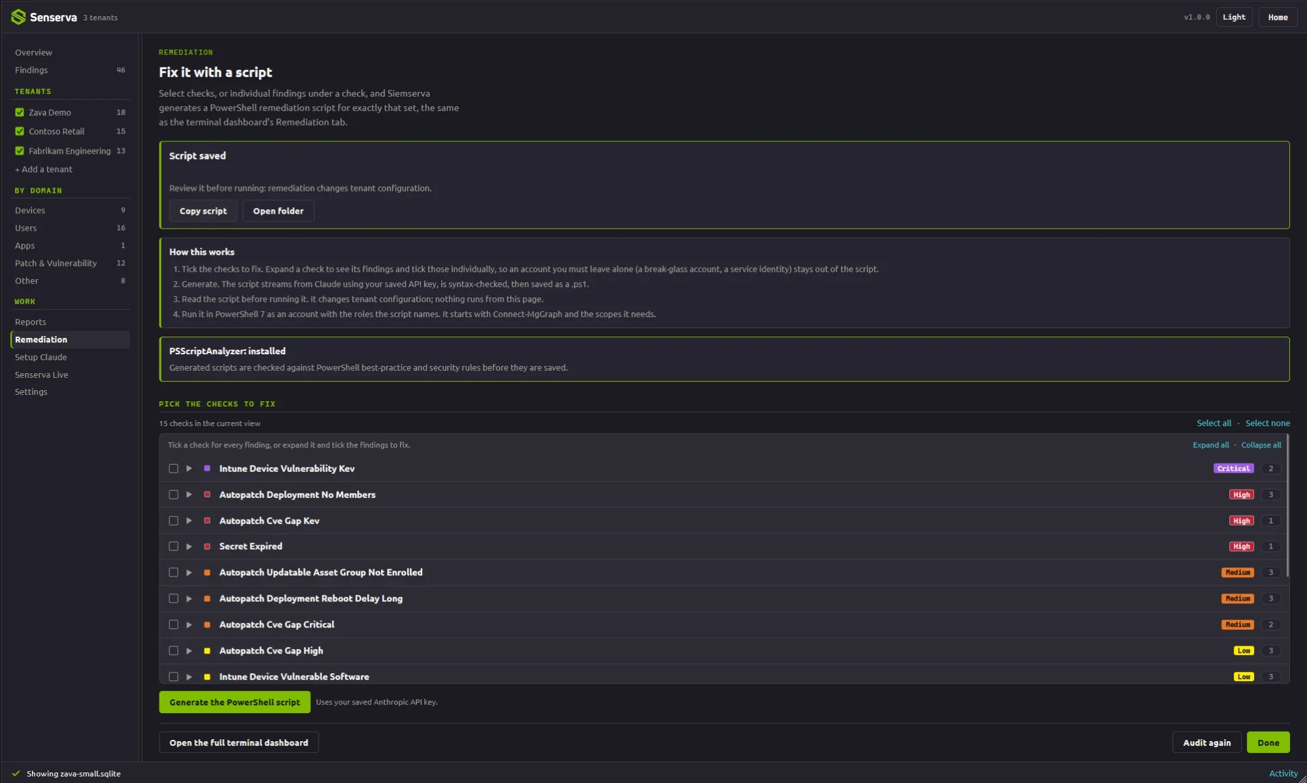1307x783 pixels.
Task: Filter by Other domain
Action: (x=70, y=281)
